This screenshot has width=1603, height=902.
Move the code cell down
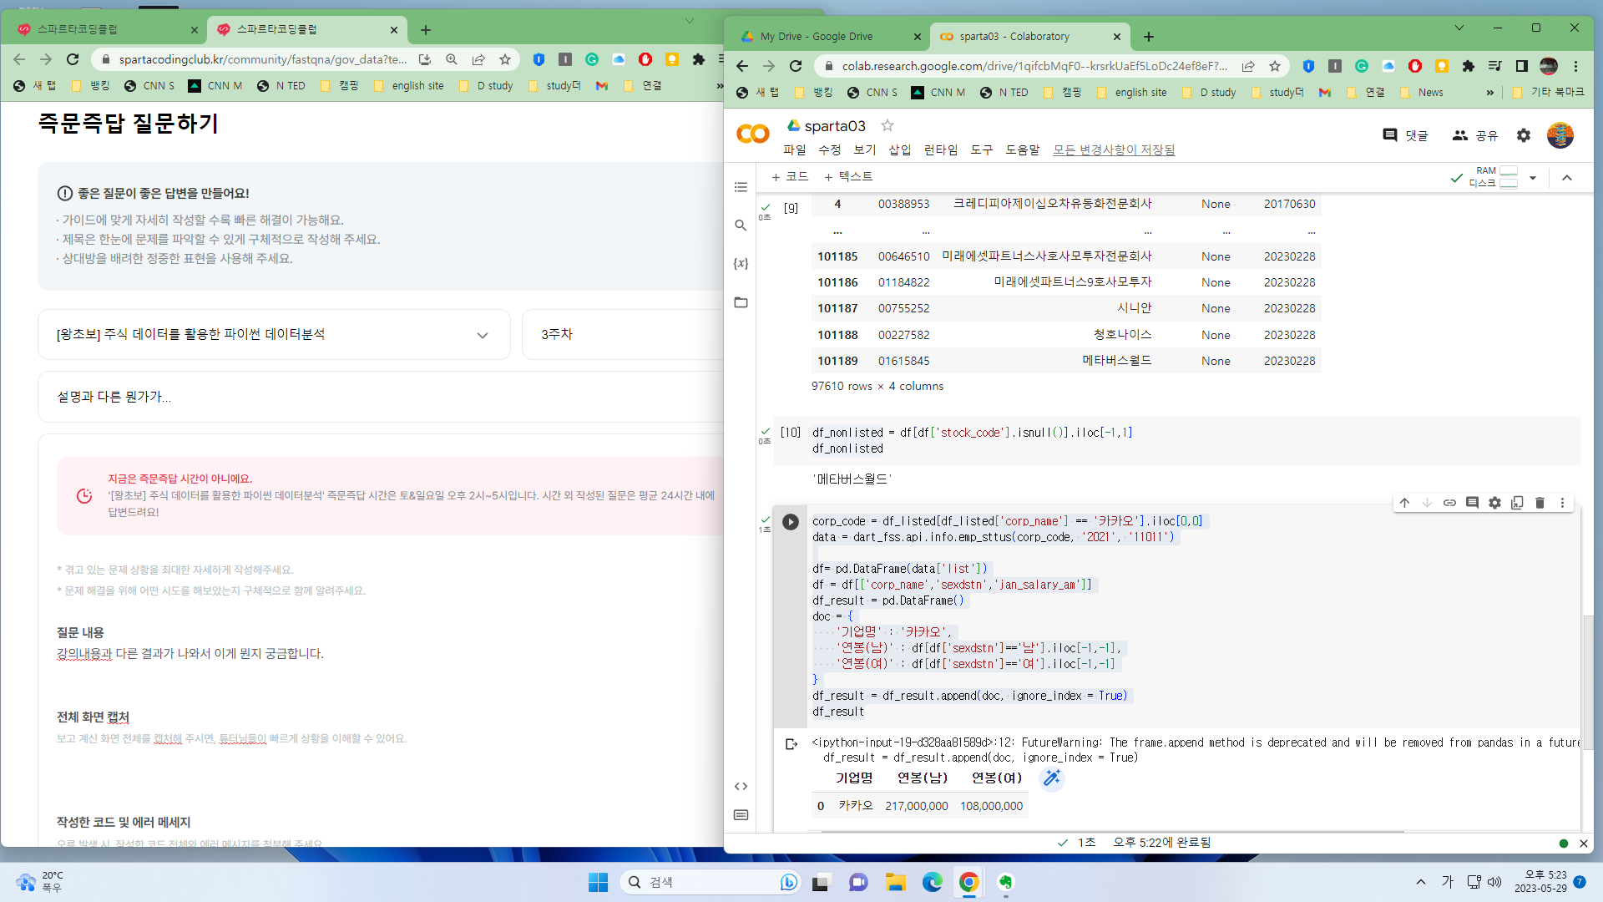[x=1427, y=503]
